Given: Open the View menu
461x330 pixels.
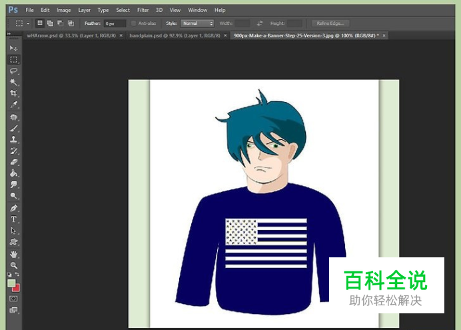Looking at the screenshot, I should point(175,10).
